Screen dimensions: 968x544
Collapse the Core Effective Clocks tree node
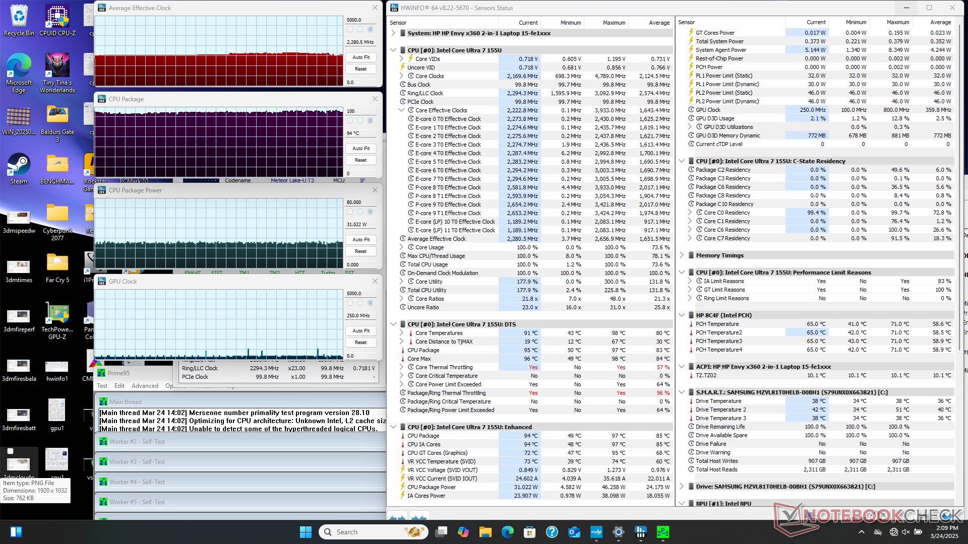[x=401, y=110]
